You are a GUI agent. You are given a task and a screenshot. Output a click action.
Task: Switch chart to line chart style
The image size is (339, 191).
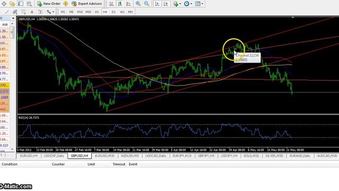128,4
